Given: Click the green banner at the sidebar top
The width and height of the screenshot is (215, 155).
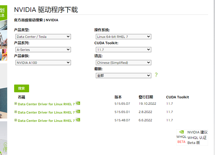Looking at the screenshot, I should (x=3, y=13).
